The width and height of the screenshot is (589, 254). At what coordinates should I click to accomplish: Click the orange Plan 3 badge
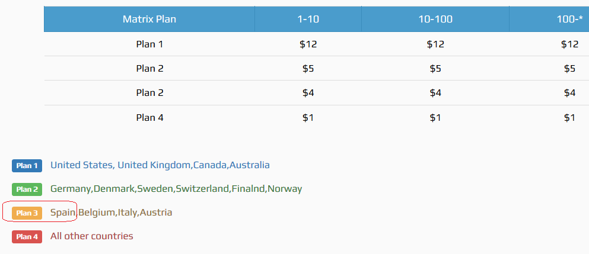pyautogui.click(x=27, y=213)
